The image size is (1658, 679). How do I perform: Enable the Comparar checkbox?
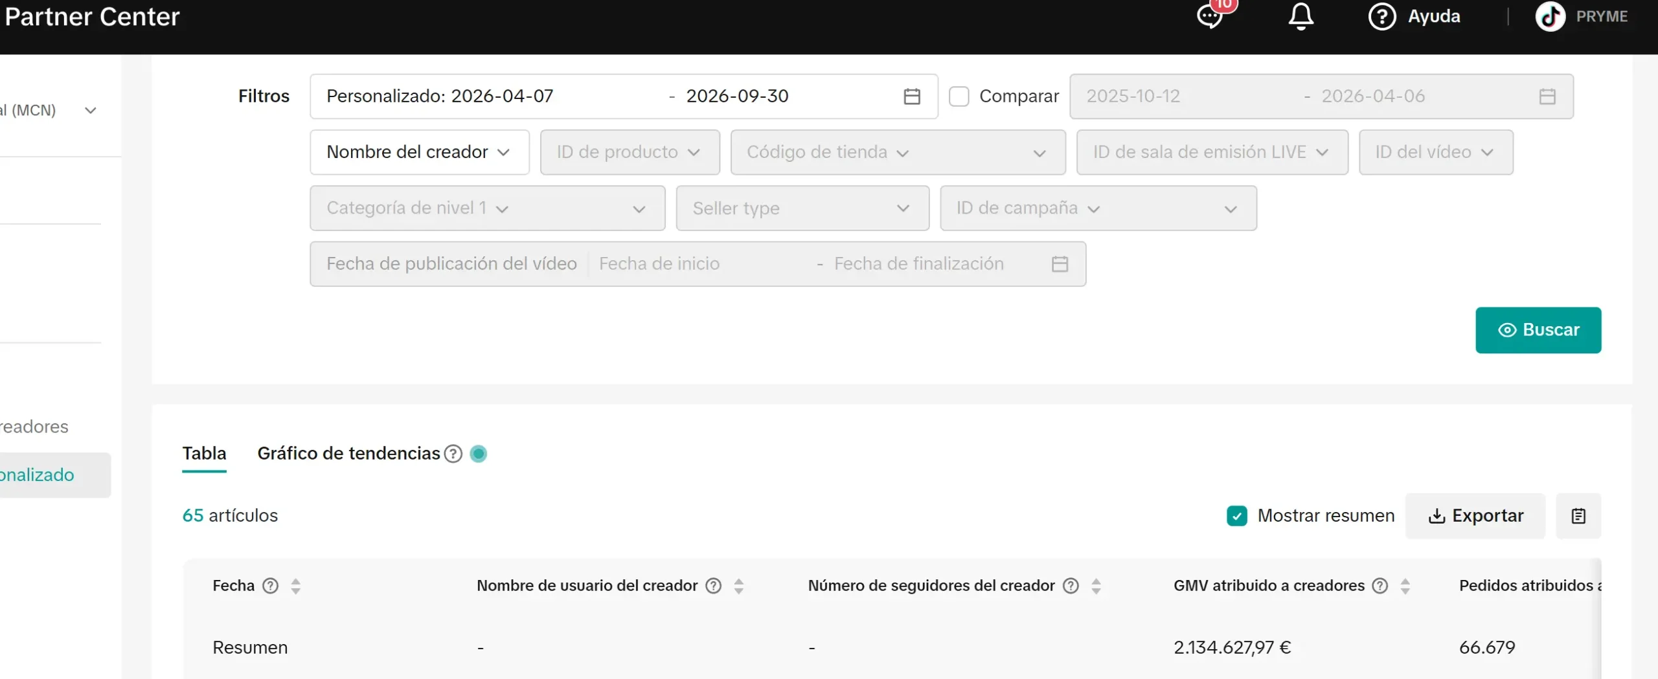(959, 96)
